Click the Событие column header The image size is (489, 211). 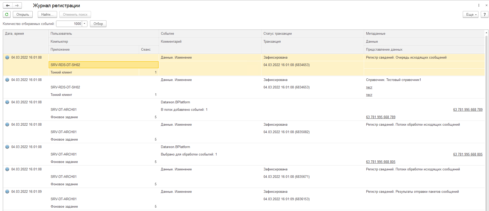tap(167, 34)
